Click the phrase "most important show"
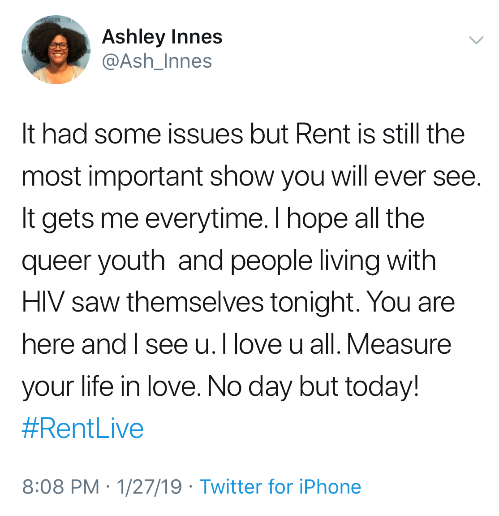Image resolution: width=499 pixels, height=516 pixels. (148, 176)
